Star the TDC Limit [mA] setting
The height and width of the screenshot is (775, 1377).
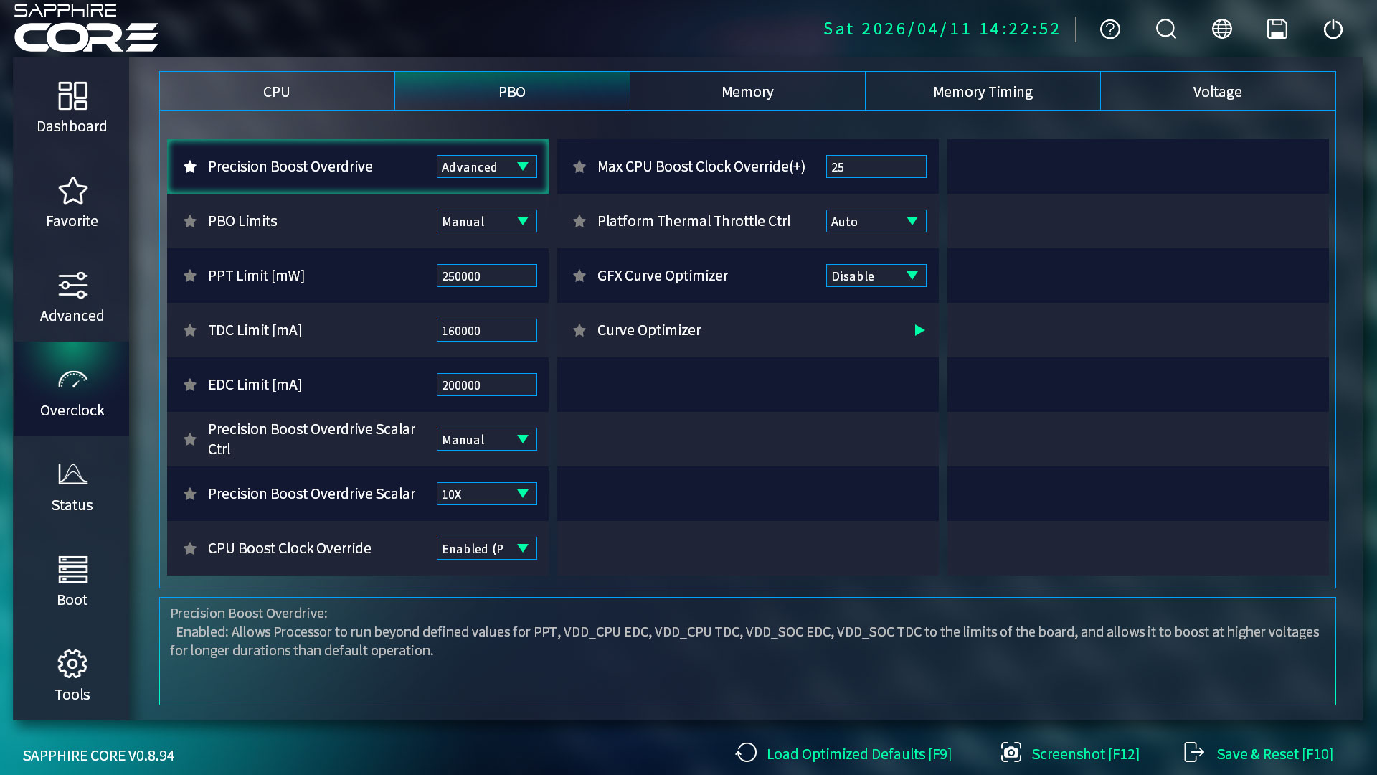190,331
